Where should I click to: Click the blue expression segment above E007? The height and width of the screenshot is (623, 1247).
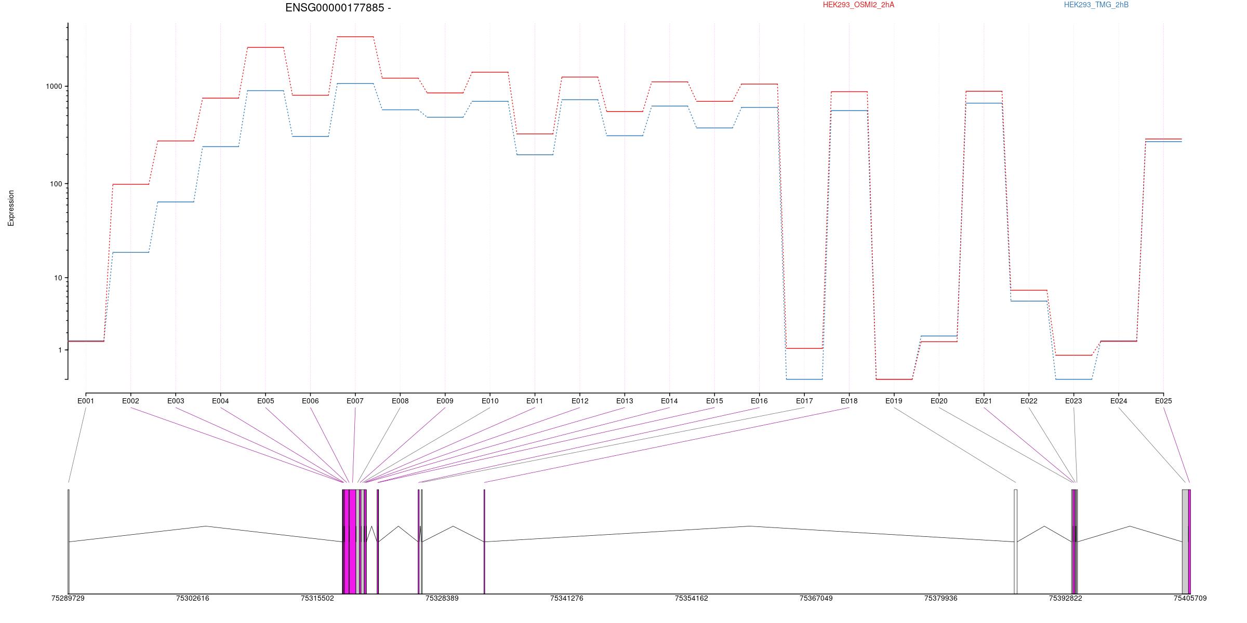[355, 84]
